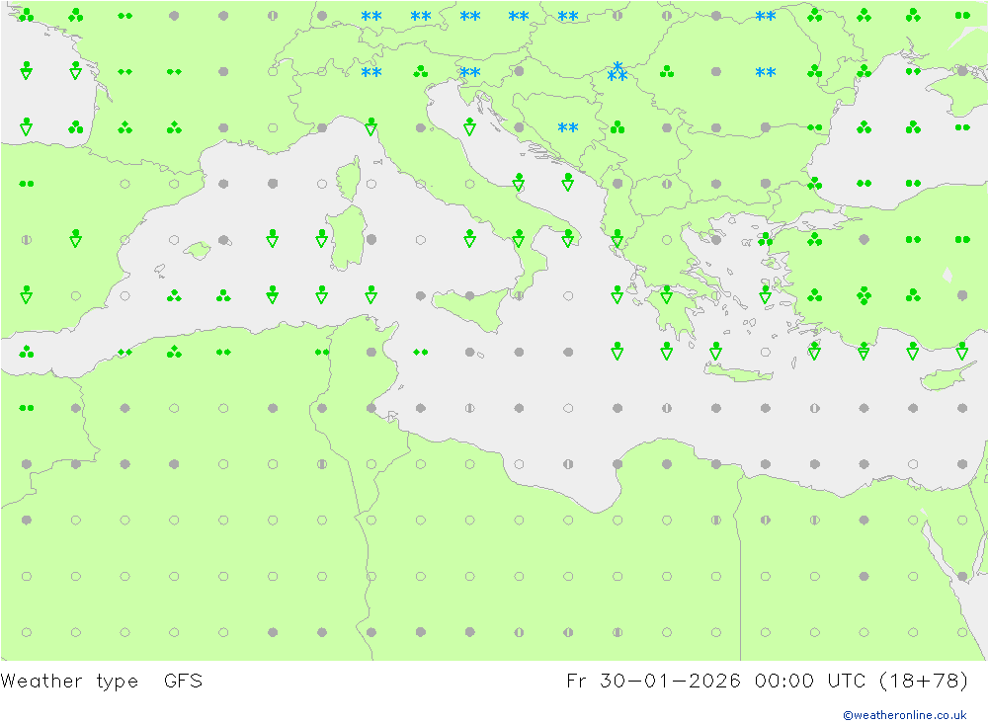Click the island of Sicily on map

point(472,309)
